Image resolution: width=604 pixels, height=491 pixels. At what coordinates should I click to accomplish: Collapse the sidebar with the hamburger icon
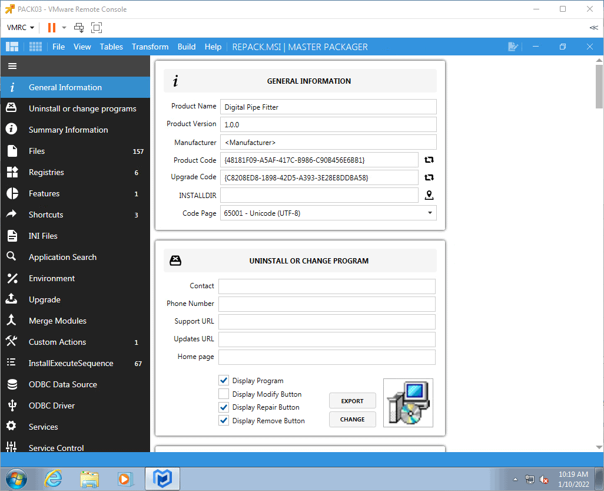(x=12, y=65)
